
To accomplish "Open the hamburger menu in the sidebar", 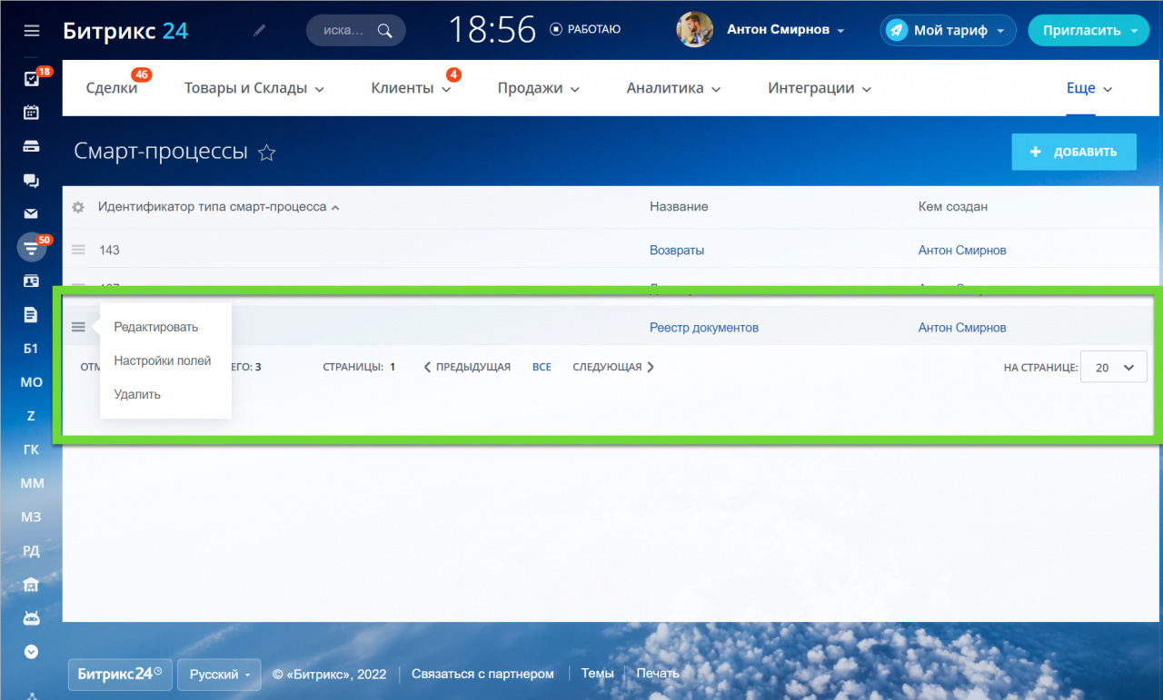I will click(32, 31).
